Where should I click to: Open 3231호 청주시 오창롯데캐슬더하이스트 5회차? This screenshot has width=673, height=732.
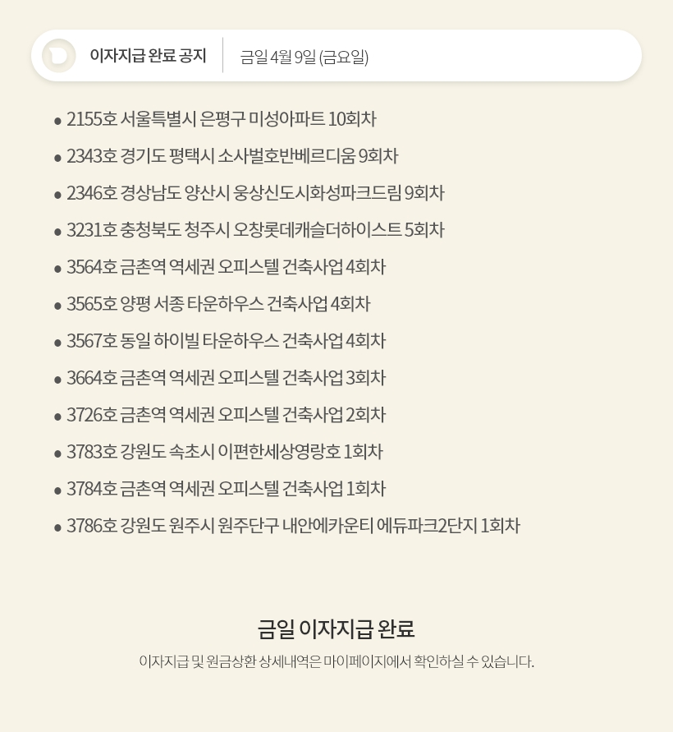point(255,230)
